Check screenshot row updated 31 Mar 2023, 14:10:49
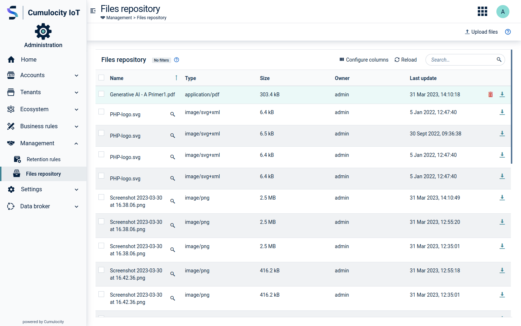 (x=101, y=197)
